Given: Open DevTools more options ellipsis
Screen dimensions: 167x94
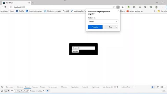Looking at the screenshot, I should pyautogui.click(x=165, y=87).
